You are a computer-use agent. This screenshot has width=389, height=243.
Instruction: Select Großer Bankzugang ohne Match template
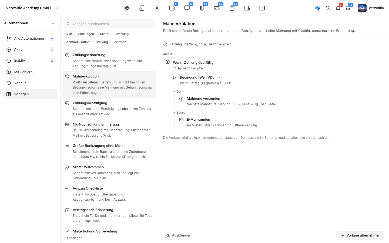click(109, 151)
